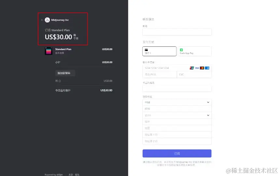Screen dimensions: 280x176
Task: Click the postal code field
Action: pyautogui.click(x=177, y=109)
